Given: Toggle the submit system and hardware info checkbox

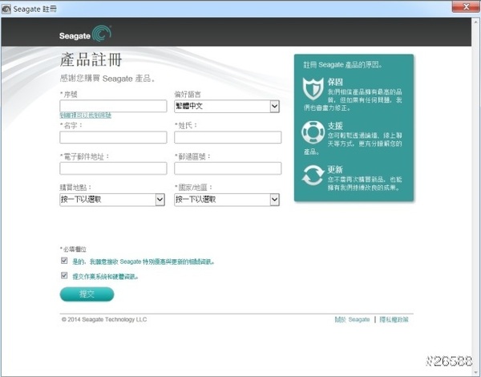Looking at the screenshot, I should click(x=64, y=276).
